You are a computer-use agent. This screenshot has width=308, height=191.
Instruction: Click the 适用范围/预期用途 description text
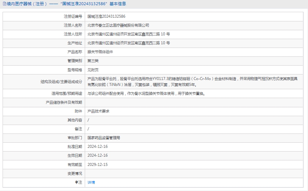tap(146, 94)
